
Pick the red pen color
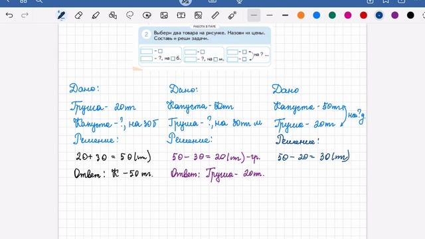pyautogui.click(x=363, y=15)
